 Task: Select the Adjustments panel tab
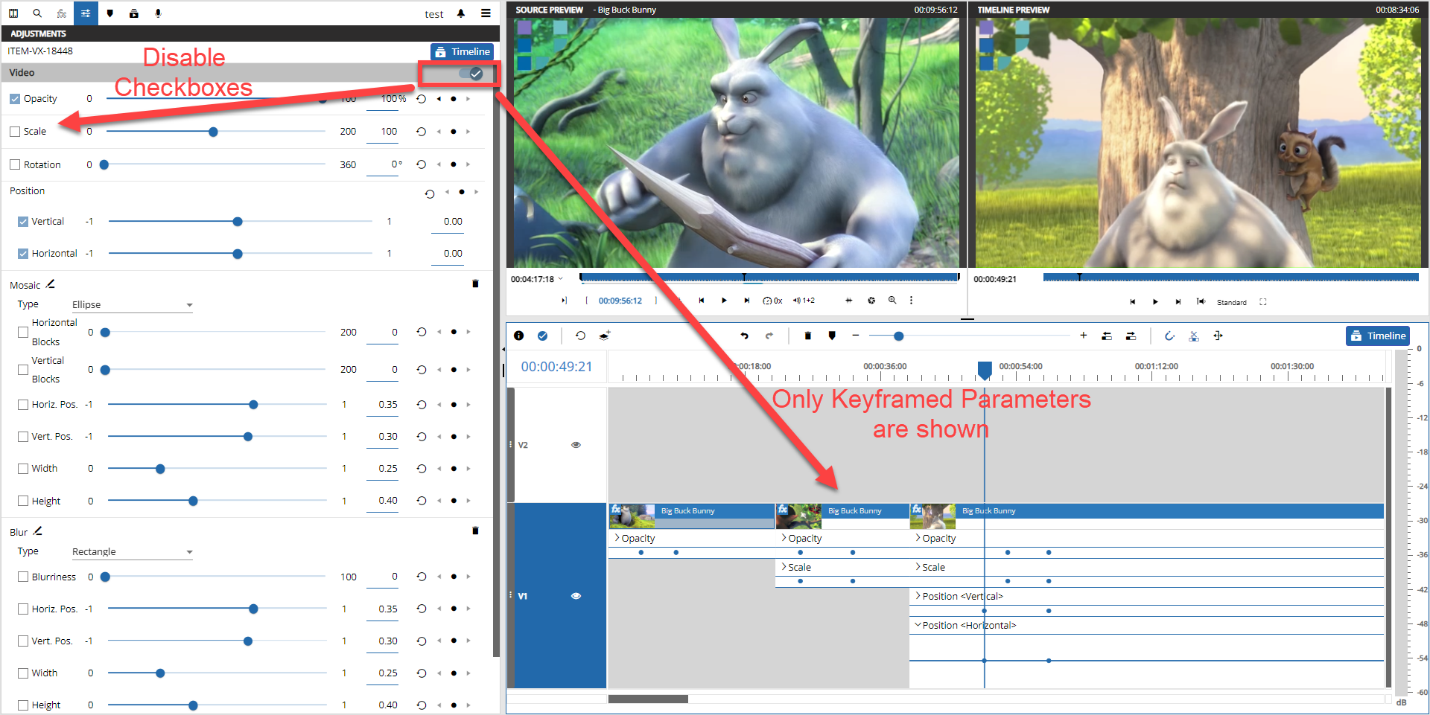click(x=86, y=13)
